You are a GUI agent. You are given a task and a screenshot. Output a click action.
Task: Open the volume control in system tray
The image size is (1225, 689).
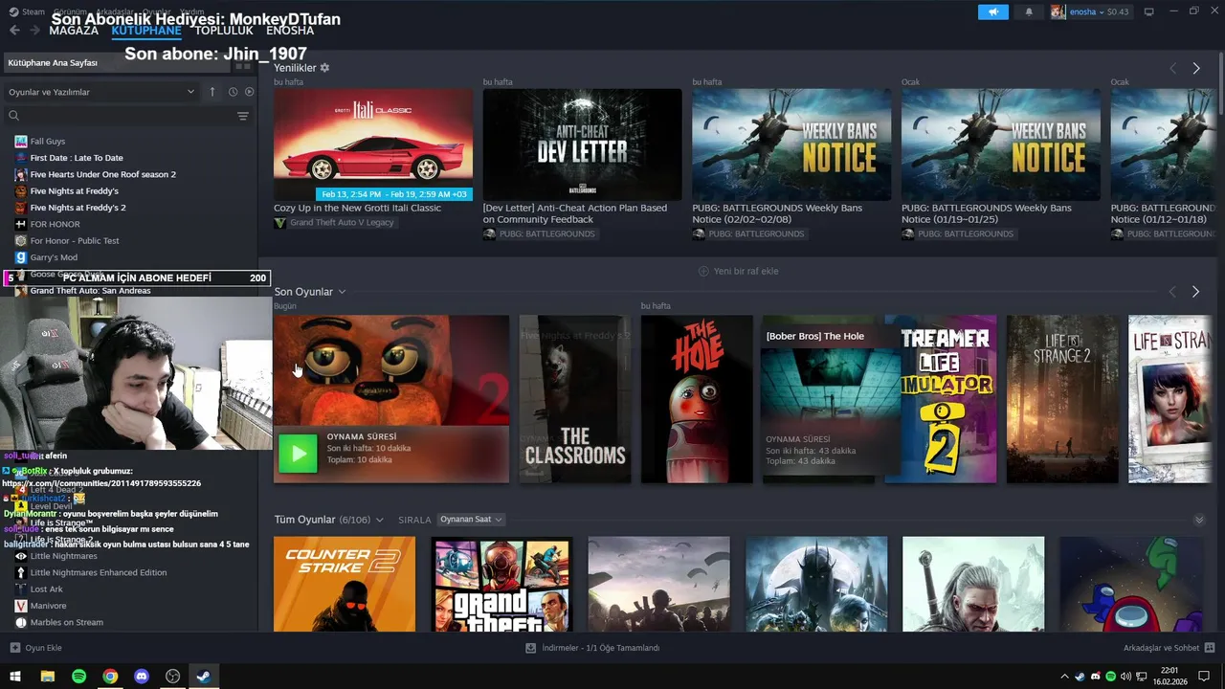tap(1126, 677)
